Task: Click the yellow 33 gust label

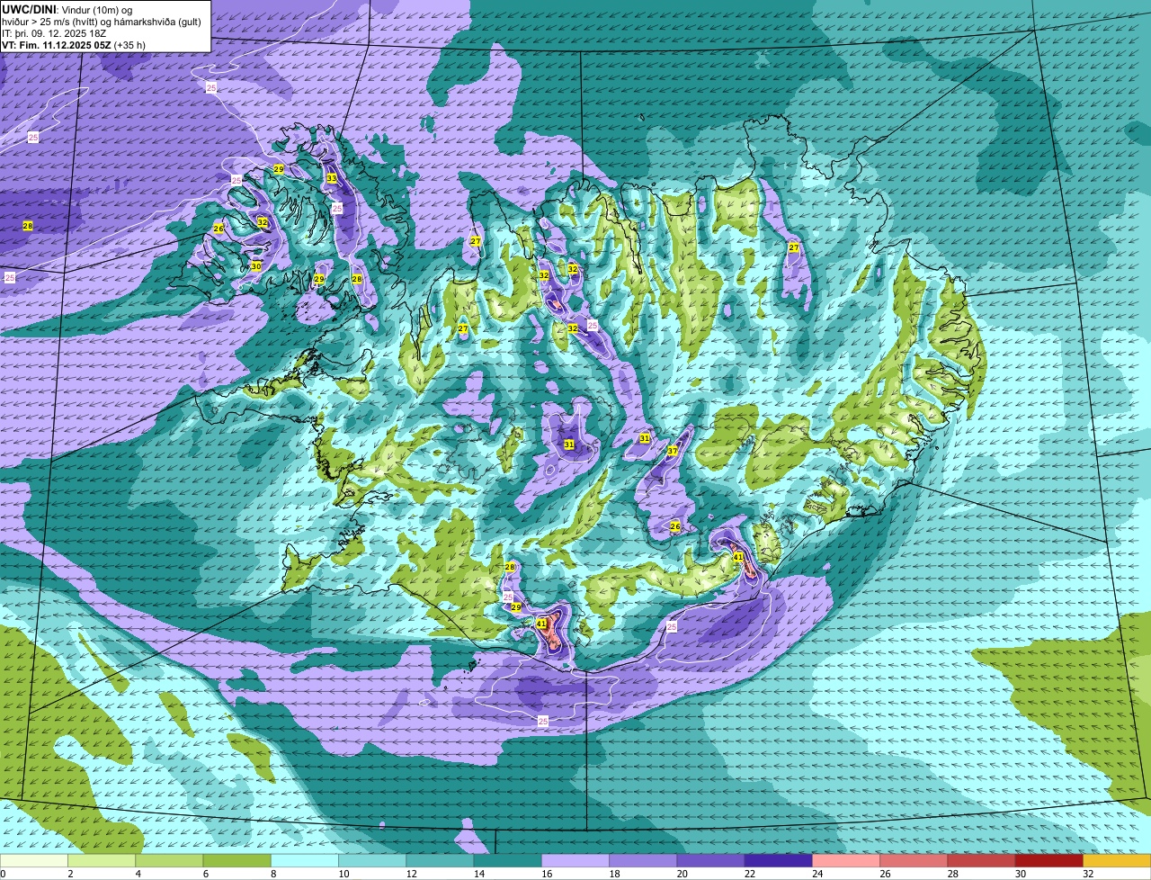Action: (332, 178)
